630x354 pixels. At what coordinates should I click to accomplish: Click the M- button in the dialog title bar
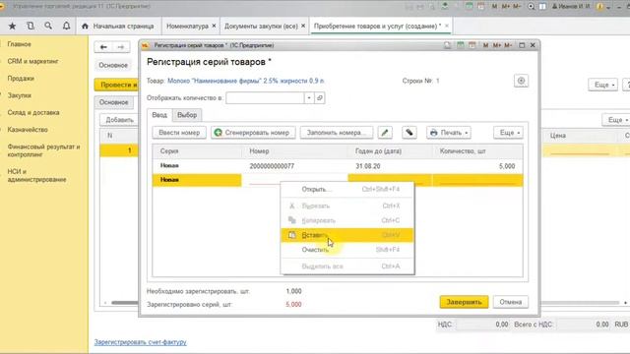pyautogui.click(x=508, y=45)
